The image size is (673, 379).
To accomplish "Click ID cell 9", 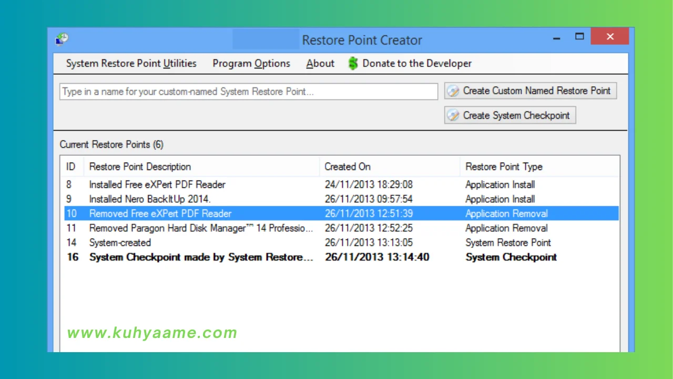I will [69, 199].
